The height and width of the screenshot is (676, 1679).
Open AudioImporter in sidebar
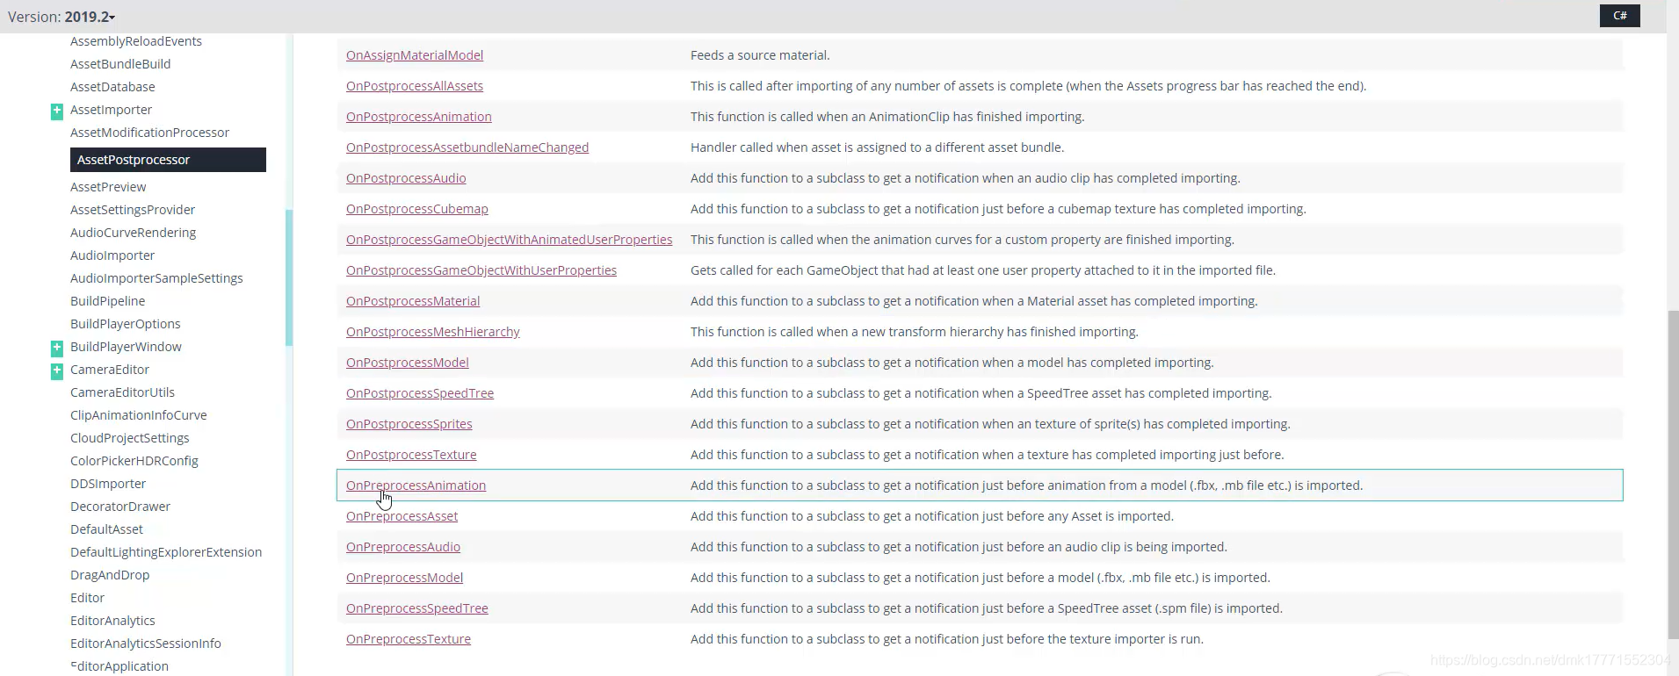(x=112, y=255)
